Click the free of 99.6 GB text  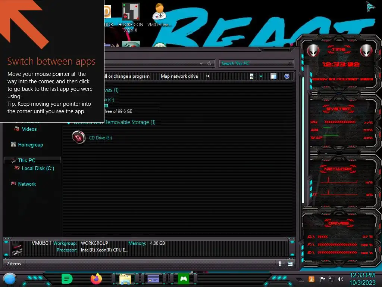click(118, 111)
